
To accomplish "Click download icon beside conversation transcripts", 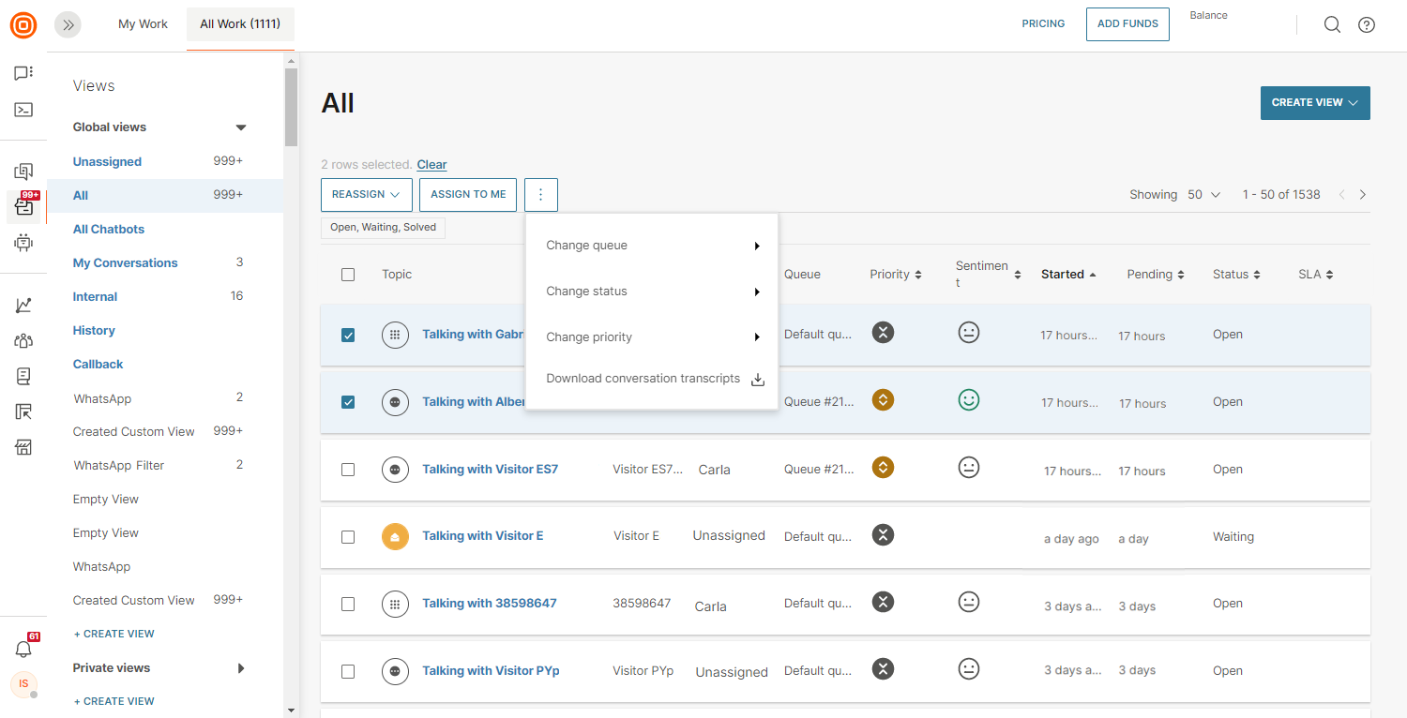I will 758,380.
